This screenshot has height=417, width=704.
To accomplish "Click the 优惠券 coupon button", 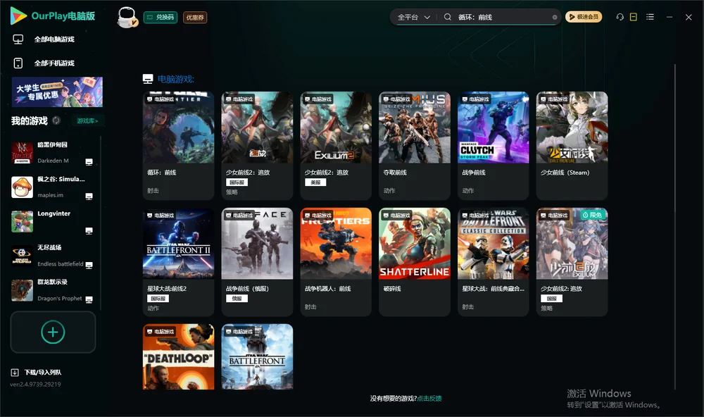I will click(x=195, y=18).
